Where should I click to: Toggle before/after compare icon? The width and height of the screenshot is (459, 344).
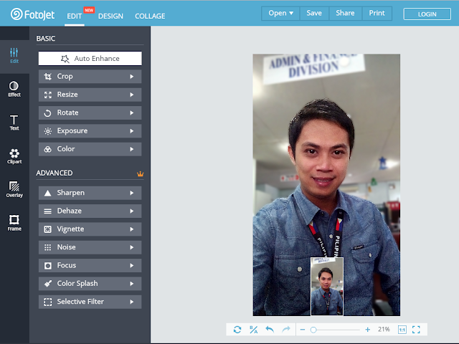pos(253,330)
